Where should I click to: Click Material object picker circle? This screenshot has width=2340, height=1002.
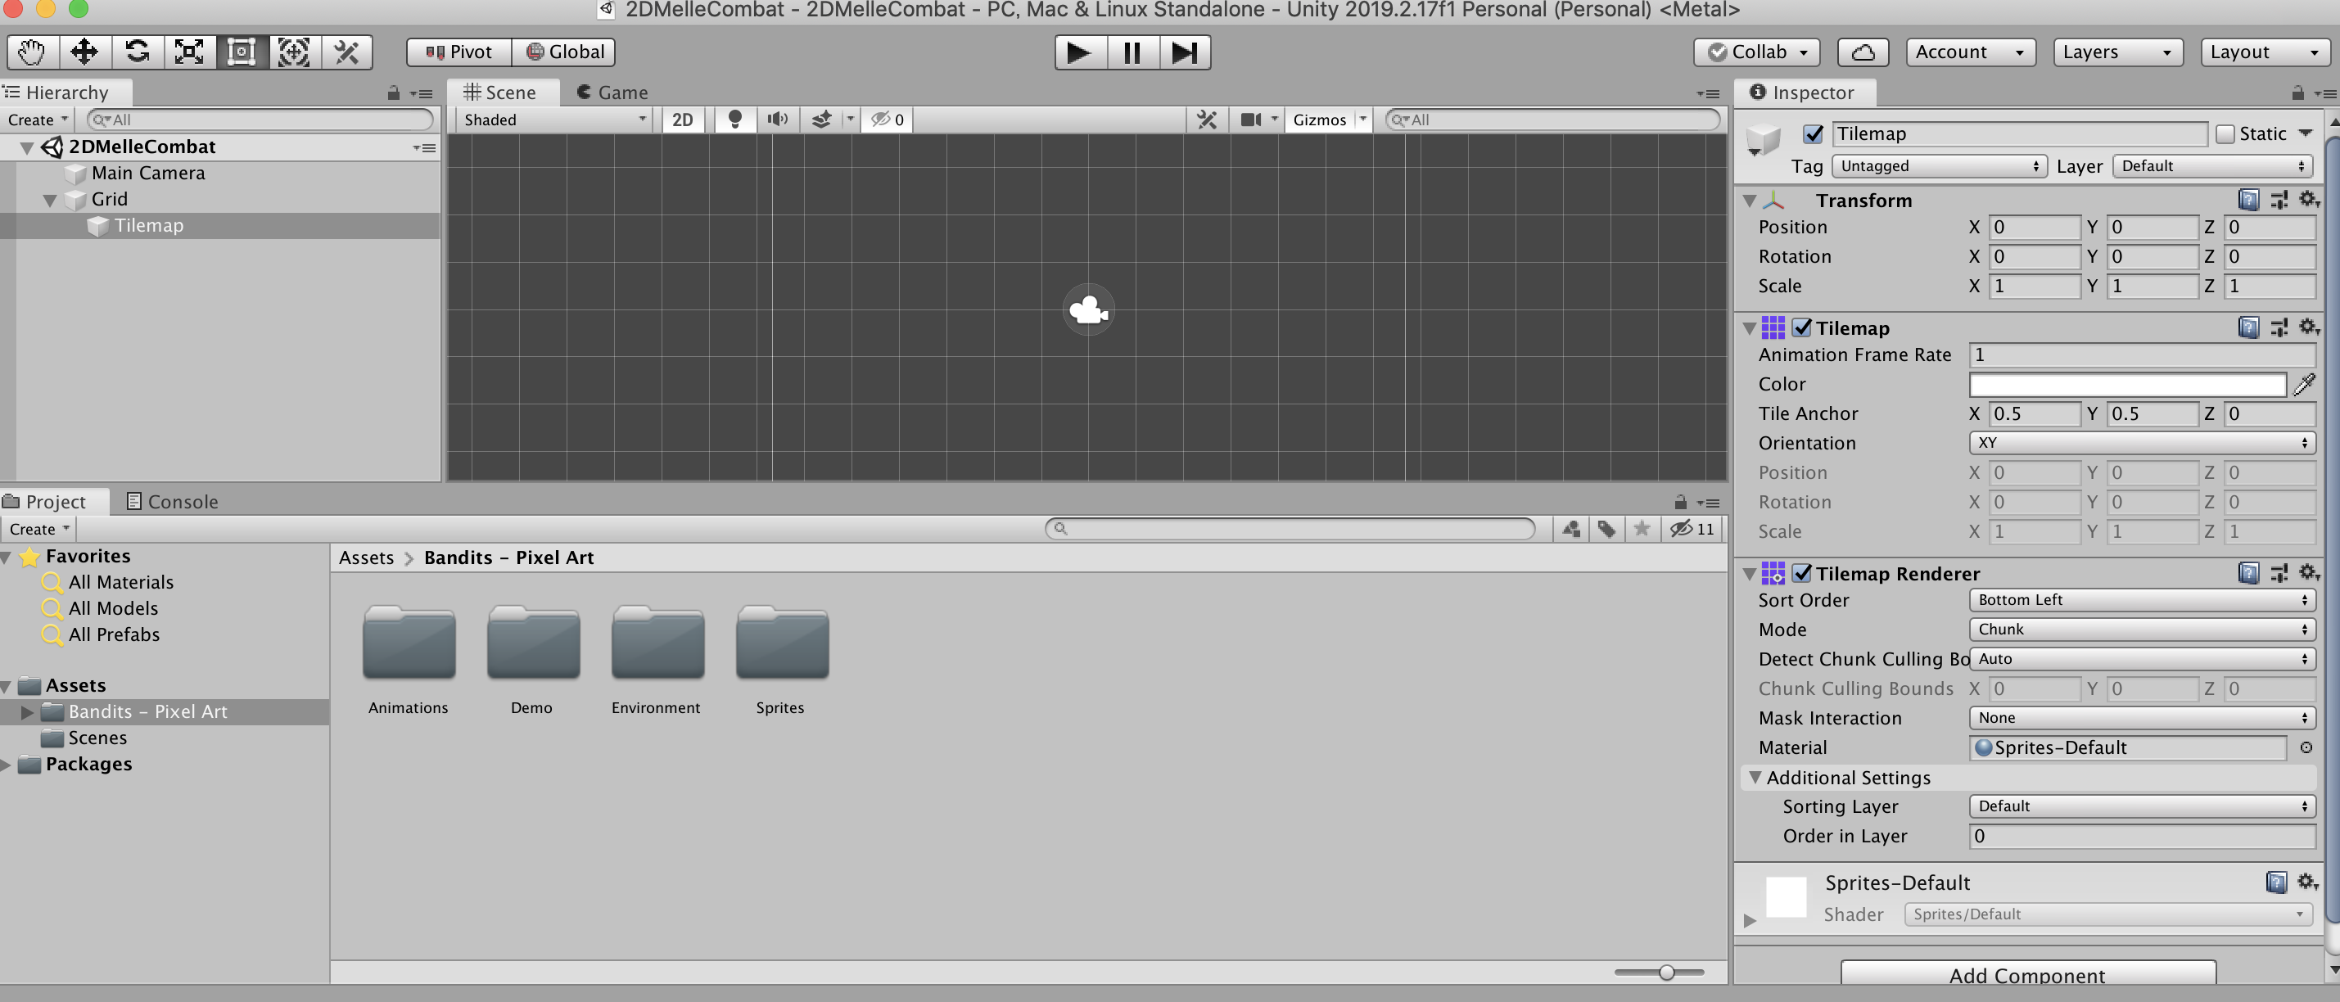click(x=2306, y=747)
